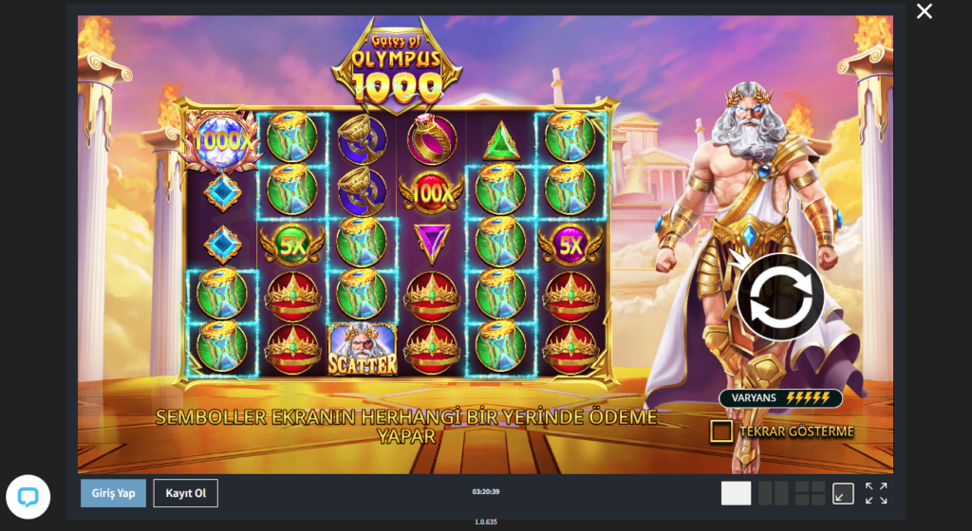Click the Gates of Olympus 1000 logo

[x=397, y=66]
